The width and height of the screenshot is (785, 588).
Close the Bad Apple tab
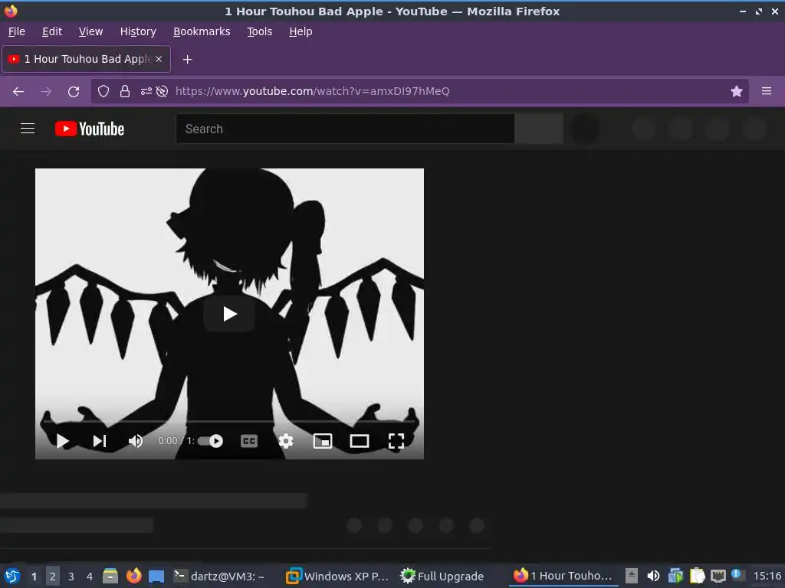159,59
